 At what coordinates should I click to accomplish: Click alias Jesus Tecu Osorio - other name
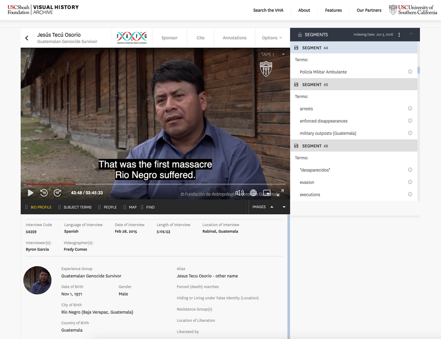point(207,276)
